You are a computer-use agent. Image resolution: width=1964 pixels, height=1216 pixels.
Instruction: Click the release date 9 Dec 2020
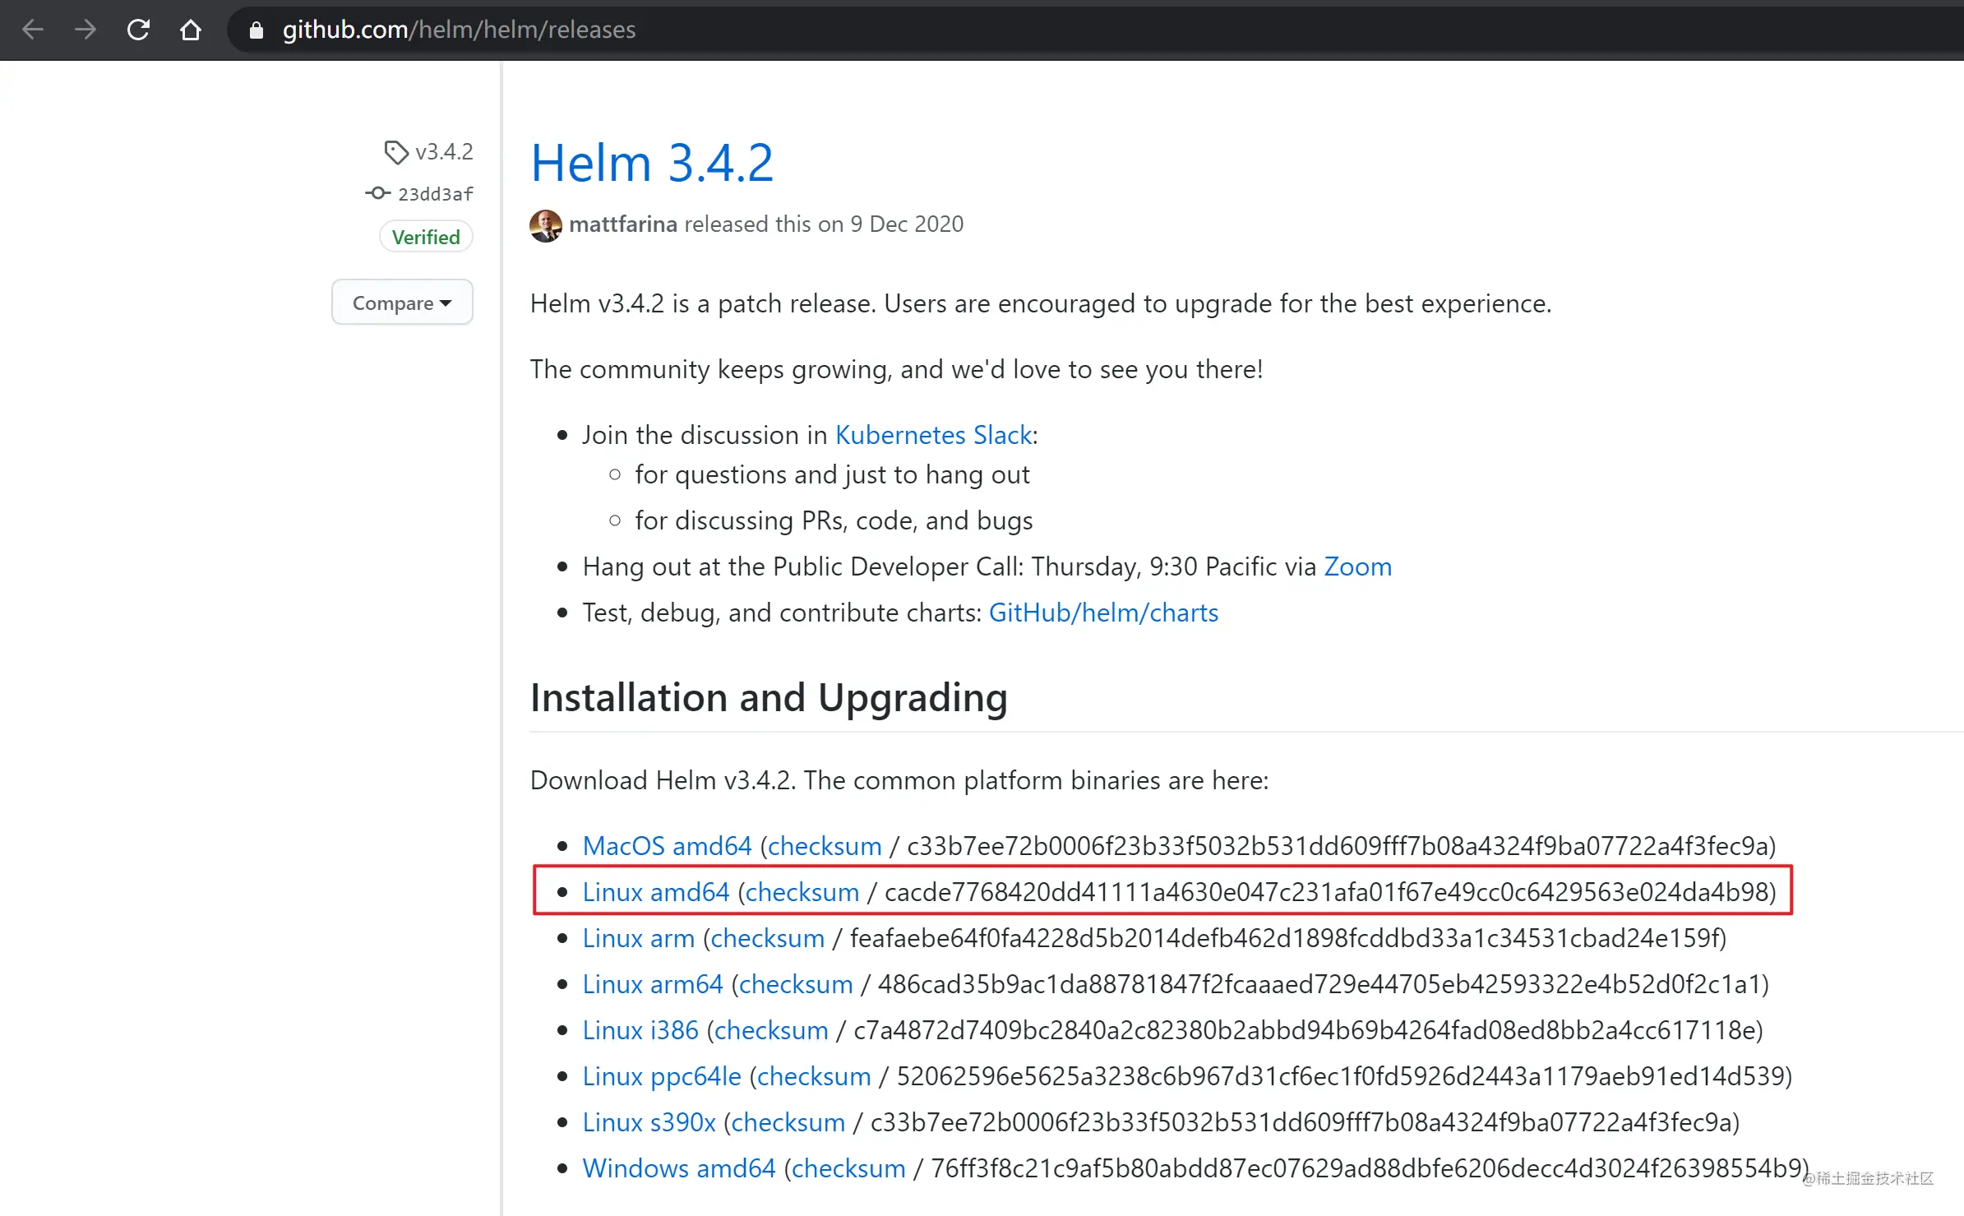click(907, 224)
